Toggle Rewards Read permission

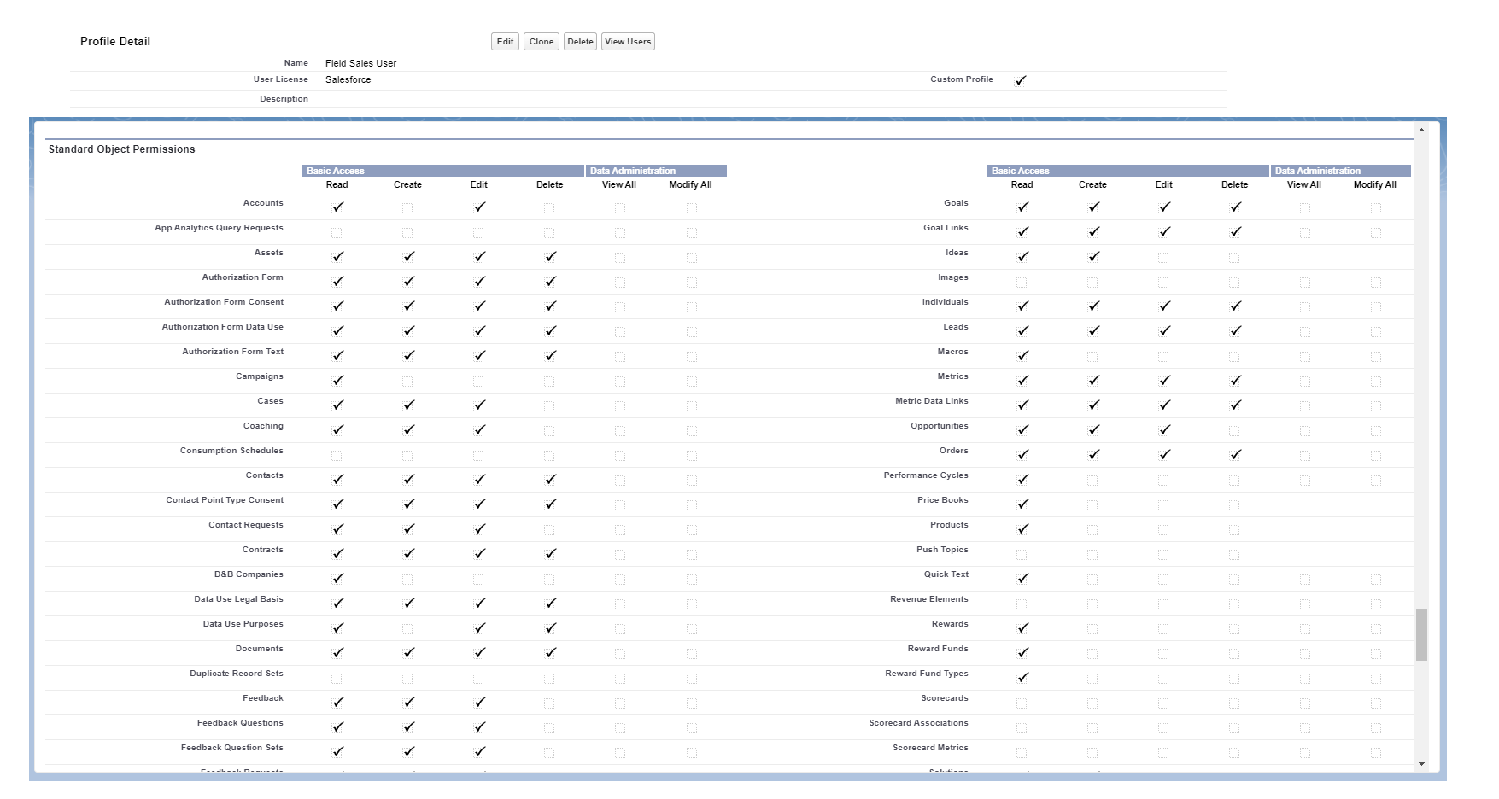(x=1023, y=628)
